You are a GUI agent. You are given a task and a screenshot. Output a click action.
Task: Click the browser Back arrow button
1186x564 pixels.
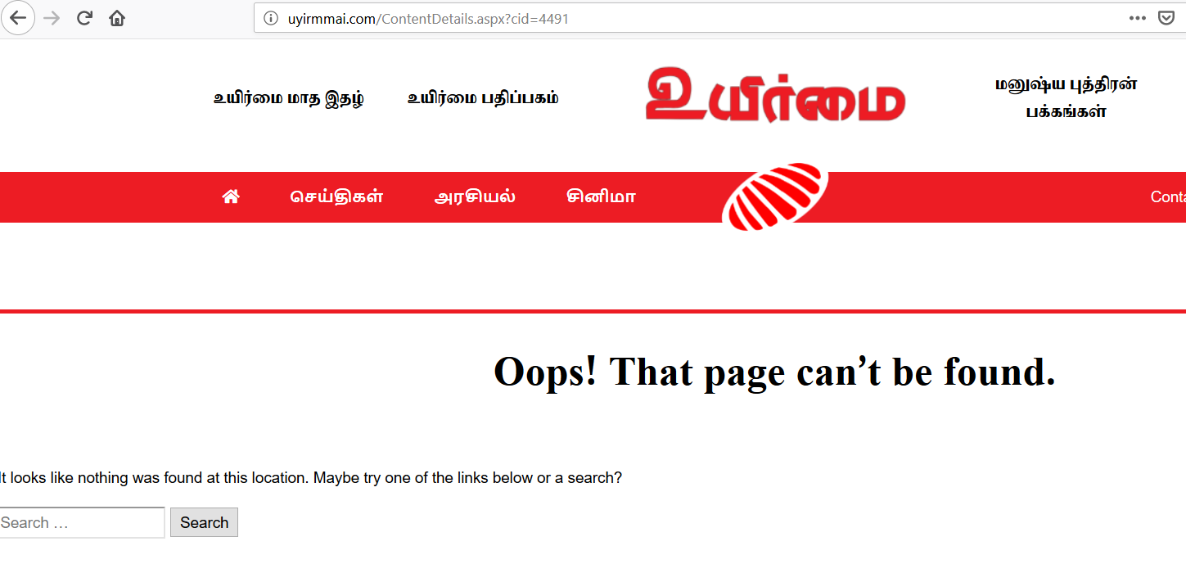[17, 18]
